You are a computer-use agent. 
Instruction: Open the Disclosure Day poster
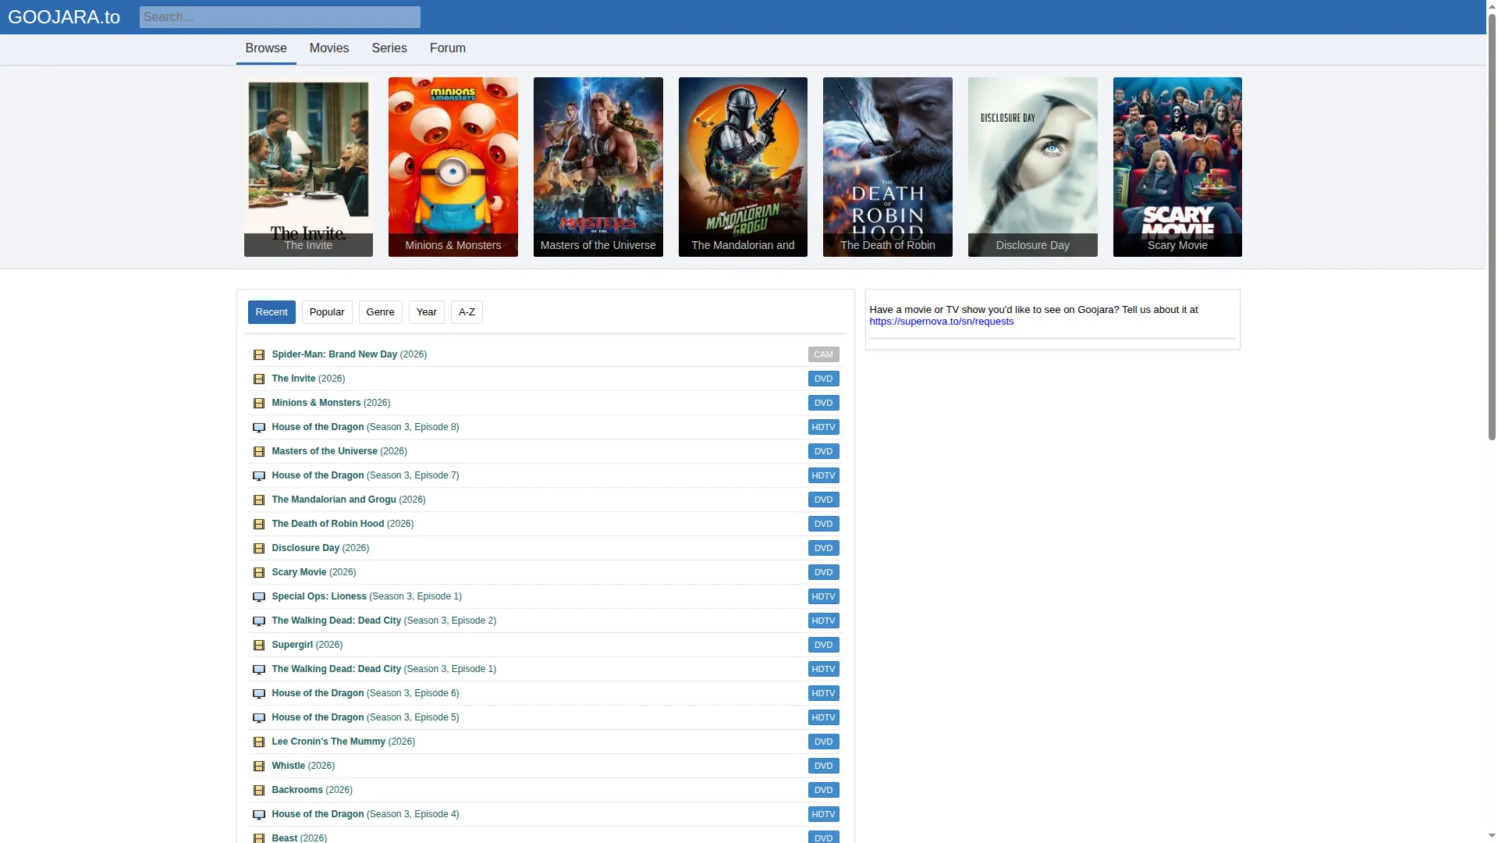click(1033, 167)
